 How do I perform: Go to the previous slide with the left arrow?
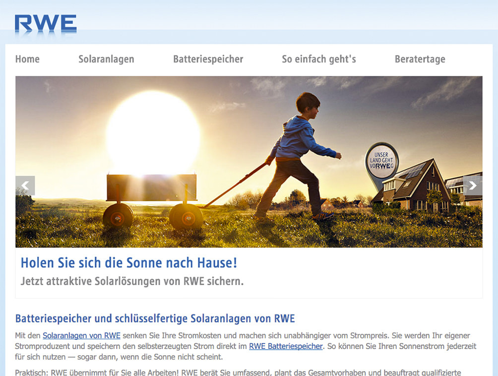click(x=25, y=186)
